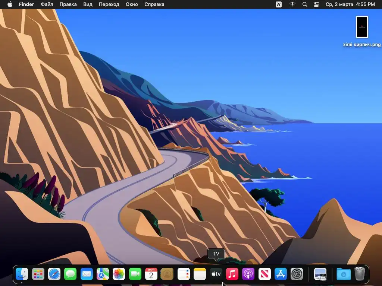Screen dimensions: 382x286
Task: Open the News app
Action: pos(264,274)
